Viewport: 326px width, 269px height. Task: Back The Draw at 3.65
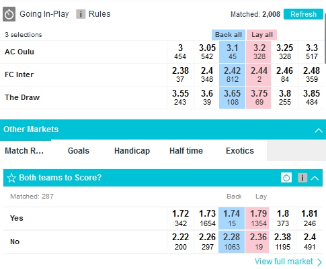coord(232,97)
